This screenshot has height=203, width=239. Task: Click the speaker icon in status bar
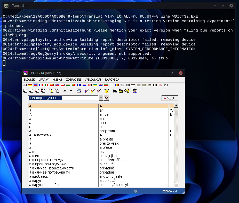(x=136, y=191)
